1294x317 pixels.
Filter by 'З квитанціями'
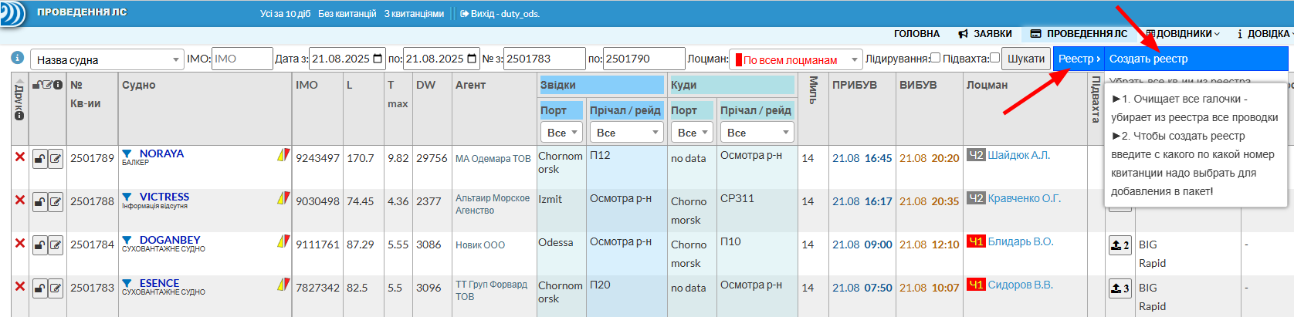(414, 14)
